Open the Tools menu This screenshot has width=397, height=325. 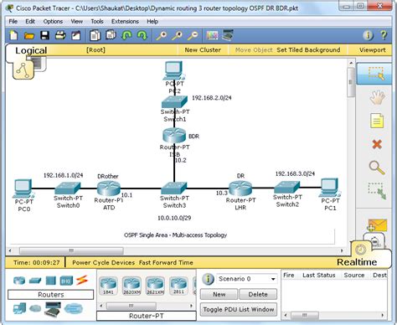click(97, 21)
